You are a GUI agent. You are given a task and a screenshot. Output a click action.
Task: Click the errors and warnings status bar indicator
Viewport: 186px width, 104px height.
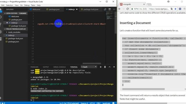[3, 103]
